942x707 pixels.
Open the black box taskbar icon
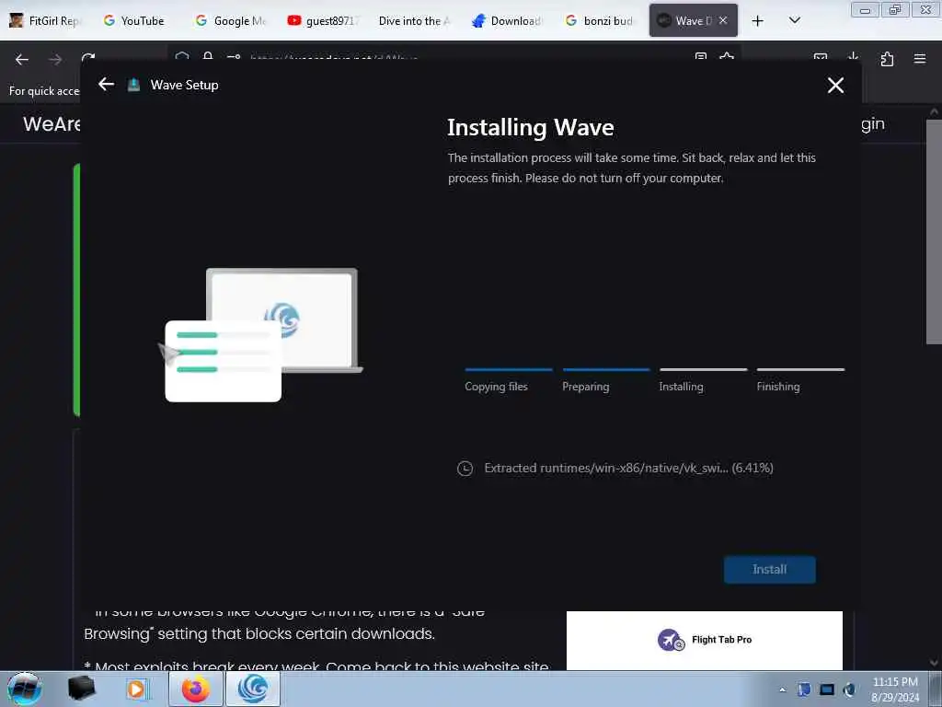82,689
